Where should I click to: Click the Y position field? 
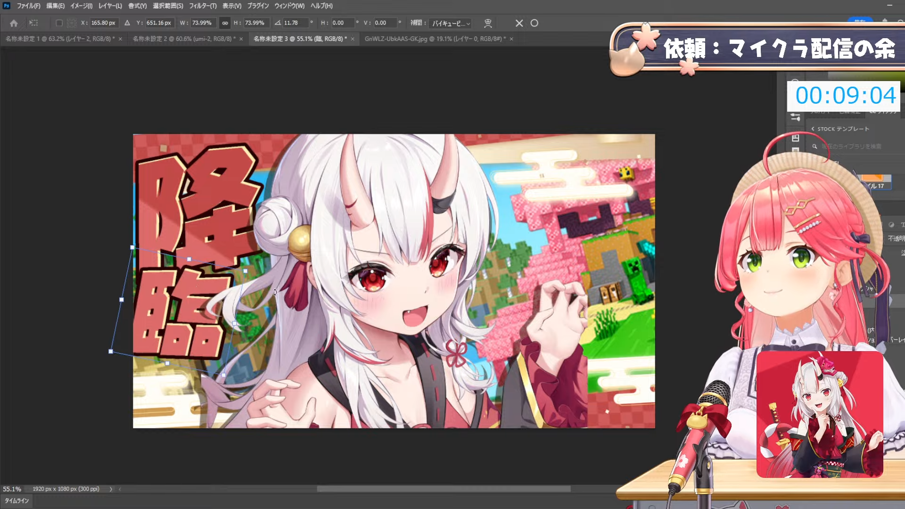[159, 23]
